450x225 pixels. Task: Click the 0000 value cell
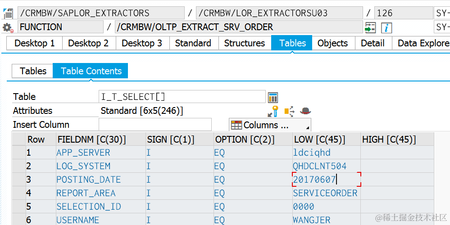[326, 207]
